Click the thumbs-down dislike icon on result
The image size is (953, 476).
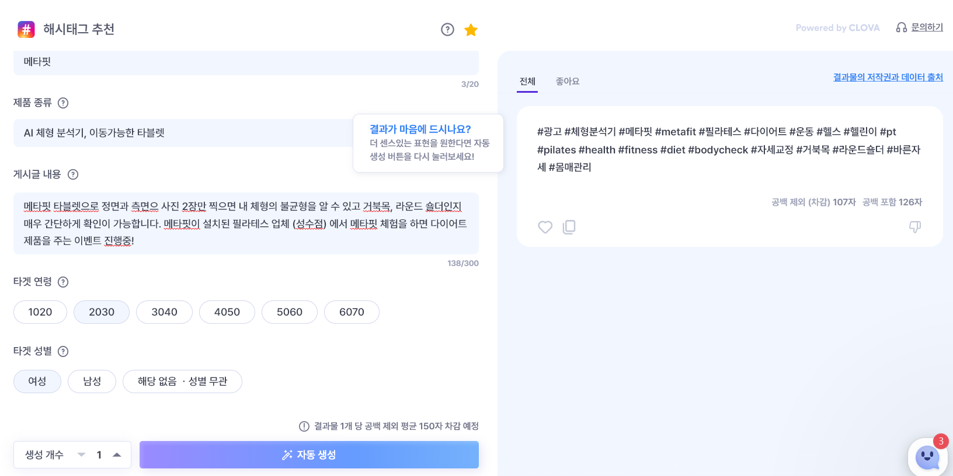915,227
